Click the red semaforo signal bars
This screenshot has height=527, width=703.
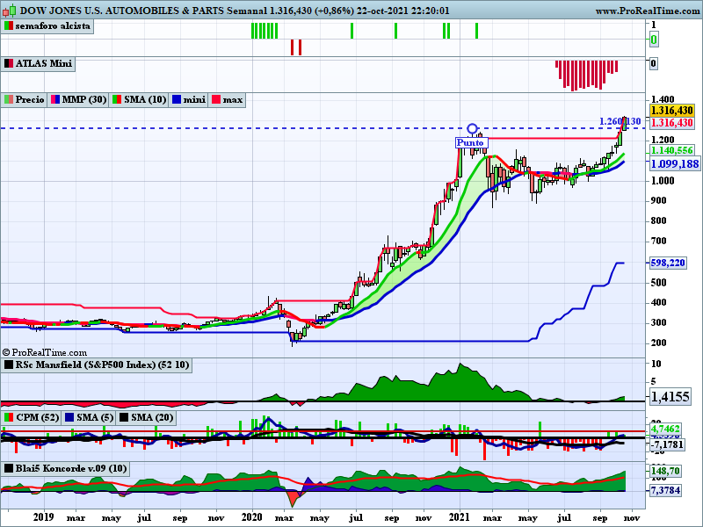coord(296,47)
